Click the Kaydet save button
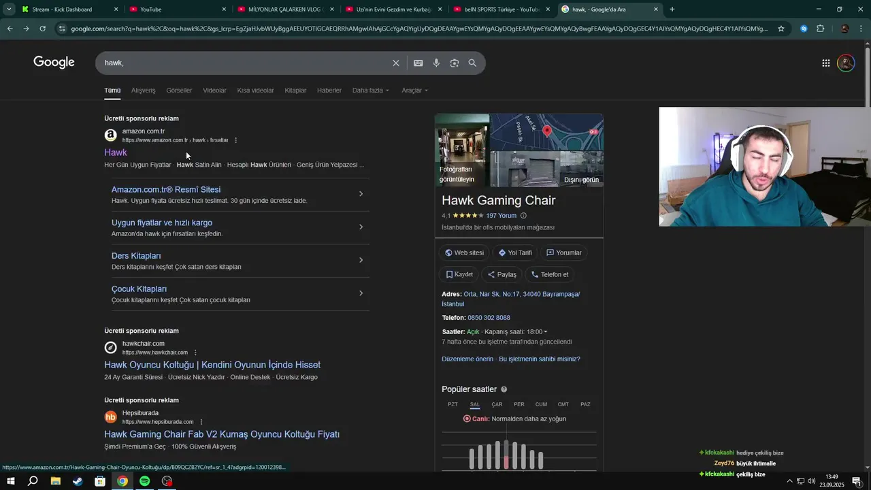 coord(459,274)
